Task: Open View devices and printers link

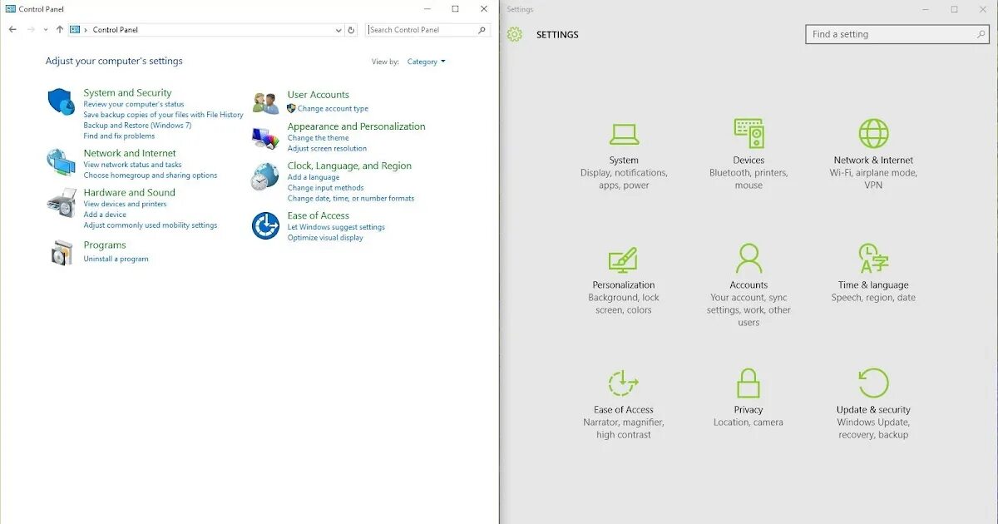Action: (125, 204)
